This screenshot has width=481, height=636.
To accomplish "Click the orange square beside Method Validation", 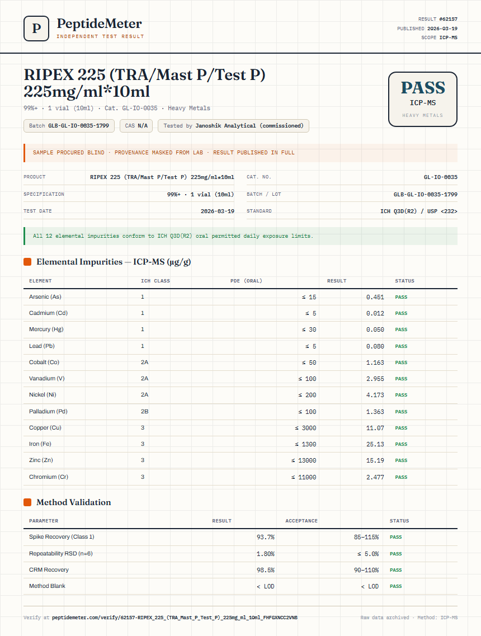I will point(27,502).
